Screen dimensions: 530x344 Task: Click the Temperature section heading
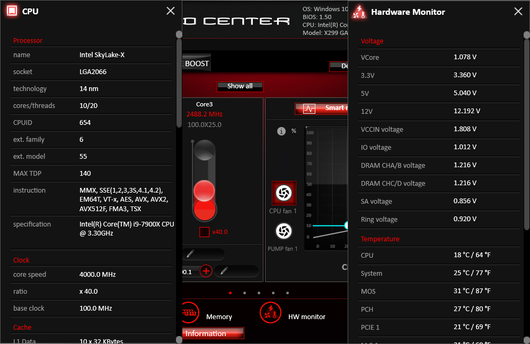(380, 239)
